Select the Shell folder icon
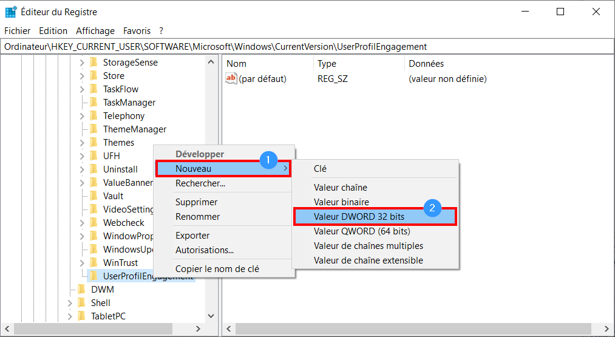This screenshot has width=615, height=337. (x=81, y=303)
